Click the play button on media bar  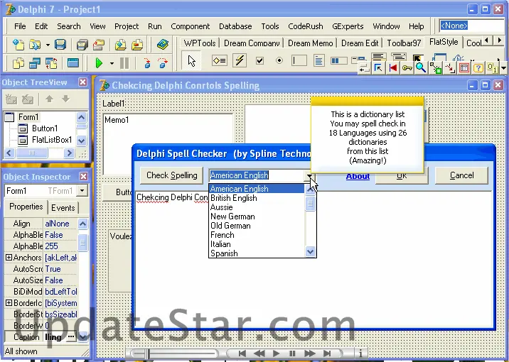pos(276,353)
